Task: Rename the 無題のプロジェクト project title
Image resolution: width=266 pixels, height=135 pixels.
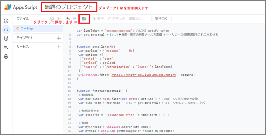Action: [69, 7]
